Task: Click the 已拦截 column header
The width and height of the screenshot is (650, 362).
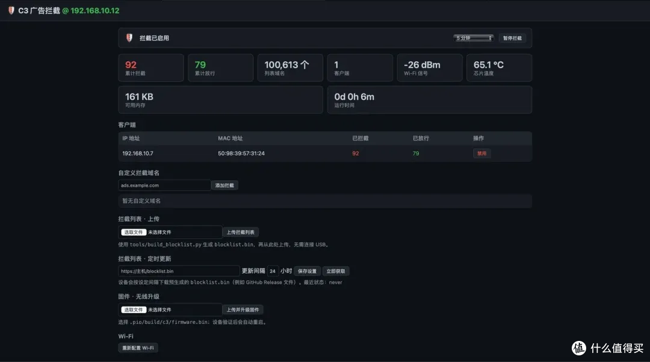Action: coord(361,139)
